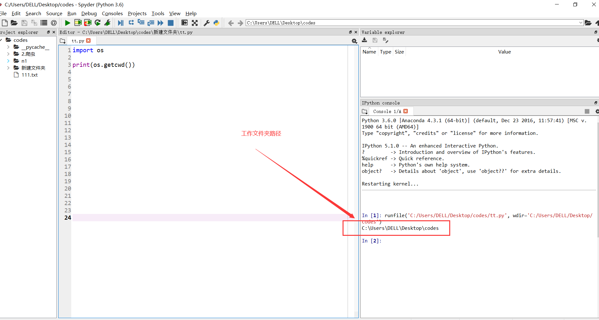Viewport: 599px width, 320px height.
Task: Open the Tools menu
Action: coord(158,13)
